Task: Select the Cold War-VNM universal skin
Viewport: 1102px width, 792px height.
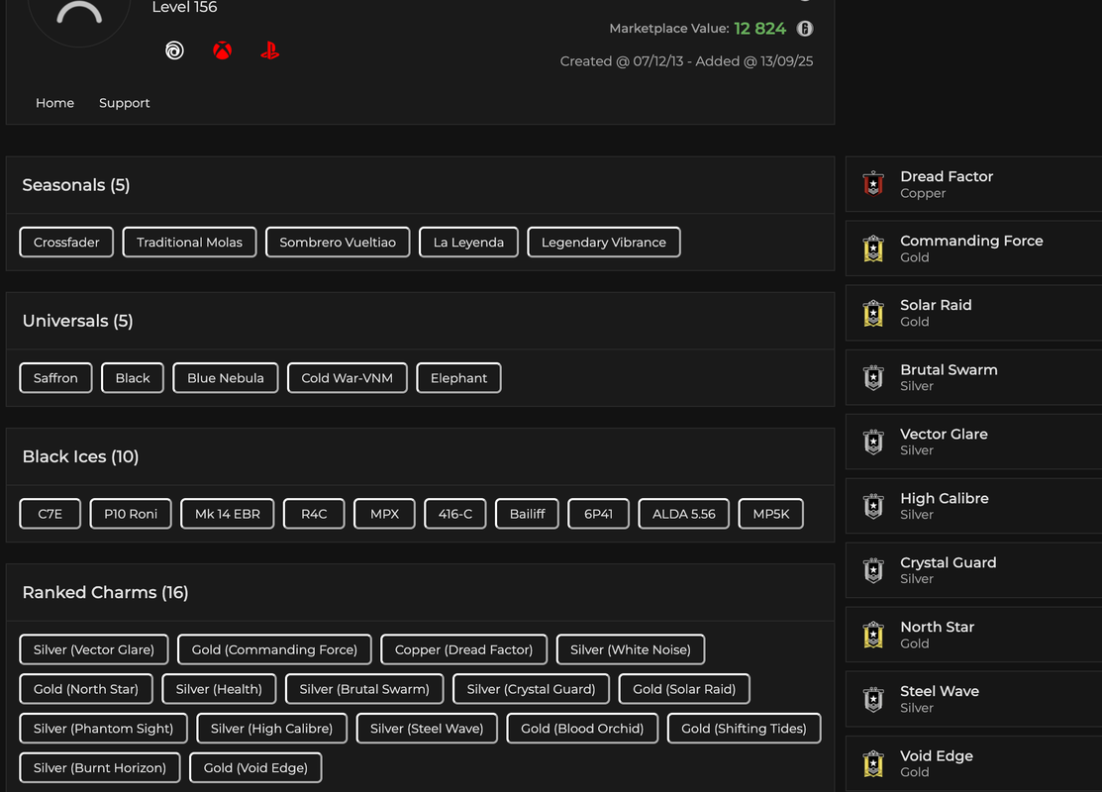Action: pos(348,377)
